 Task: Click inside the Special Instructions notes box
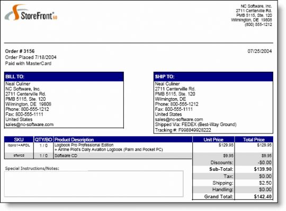94,184
